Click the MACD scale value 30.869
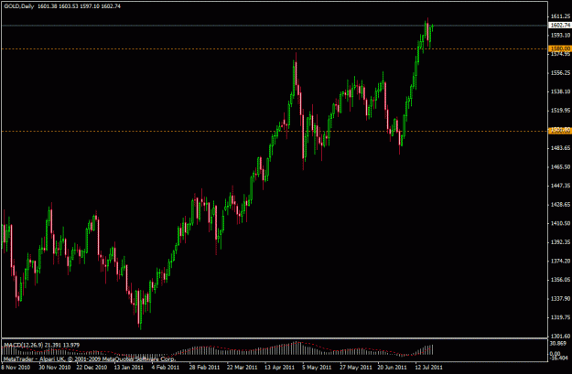The height and width of the screenshot is (374, 572). [x=557, y=344]
